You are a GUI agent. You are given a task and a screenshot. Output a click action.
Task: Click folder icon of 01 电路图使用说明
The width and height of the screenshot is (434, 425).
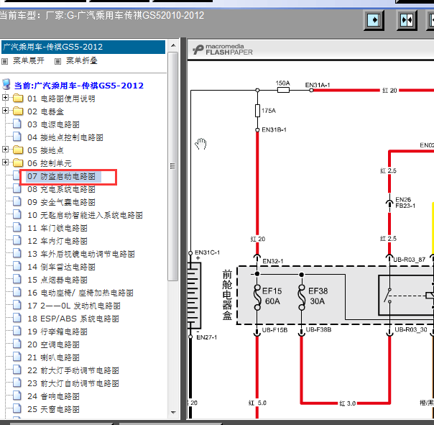[x=18, y=98]
